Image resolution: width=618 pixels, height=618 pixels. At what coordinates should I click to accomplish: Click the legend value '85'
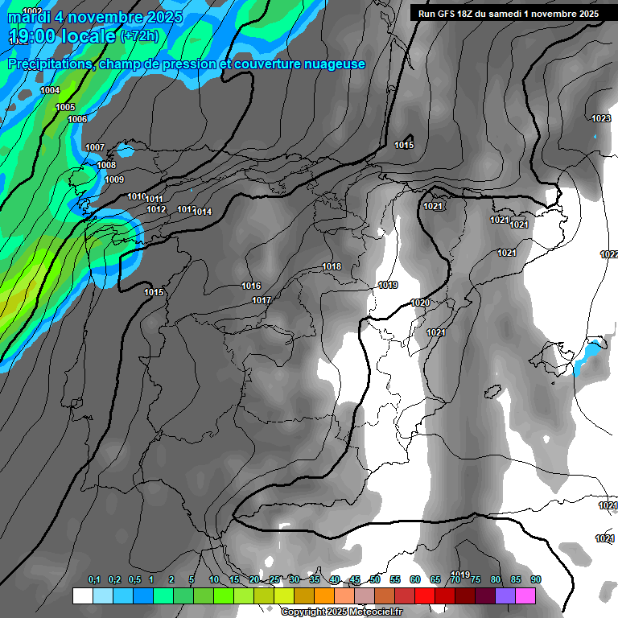[516, 579]
